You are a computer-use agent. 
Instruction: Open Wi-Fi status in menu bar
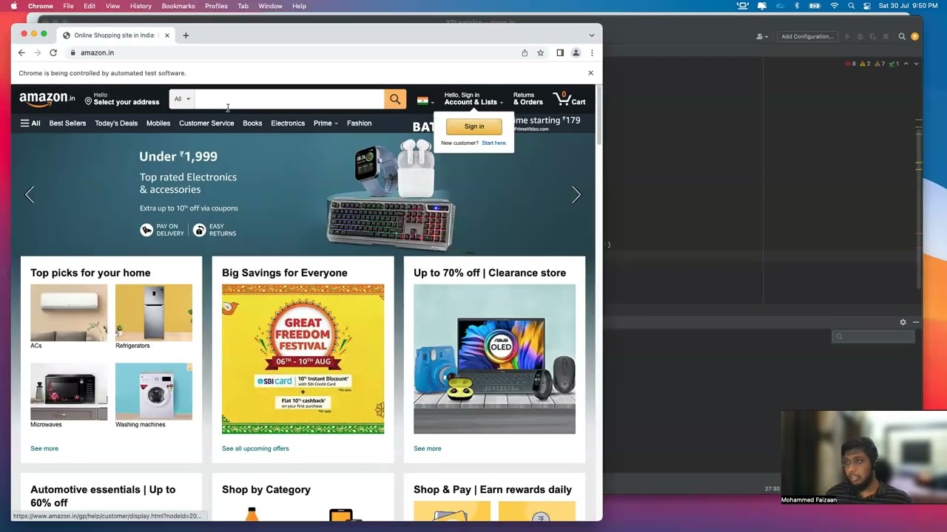(834, 6)
